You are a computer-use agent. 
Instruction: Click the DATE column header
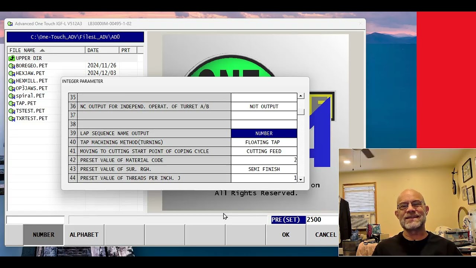click(102, 50)
